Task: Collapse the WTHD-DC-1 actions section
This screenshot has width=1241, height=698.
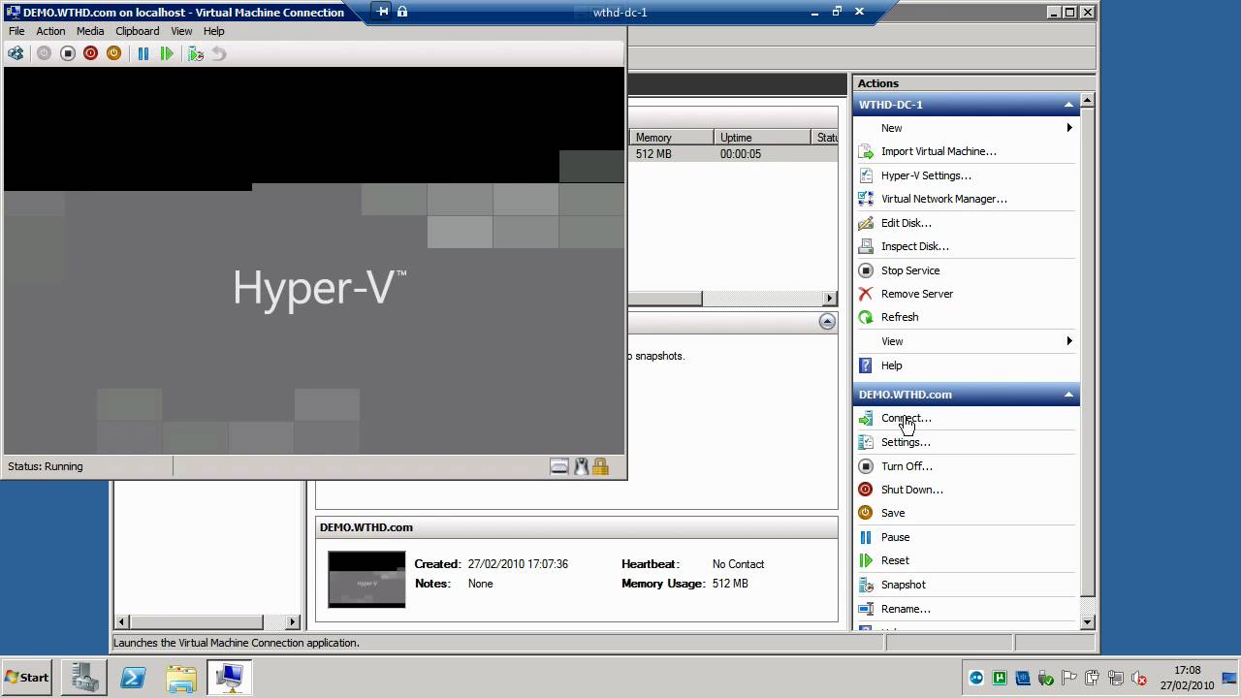Action: [1068, 105]
